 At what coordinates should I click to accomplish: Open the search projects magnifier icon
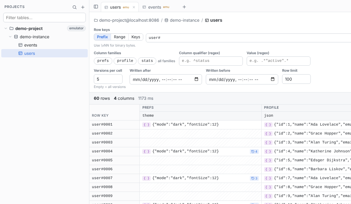pyautogui.click(x=75, y=7)
